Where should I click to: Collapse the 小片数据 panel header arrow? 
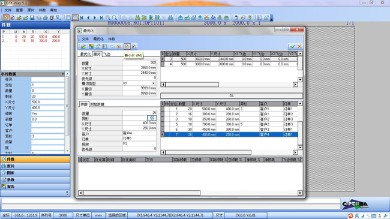point(62,74)
